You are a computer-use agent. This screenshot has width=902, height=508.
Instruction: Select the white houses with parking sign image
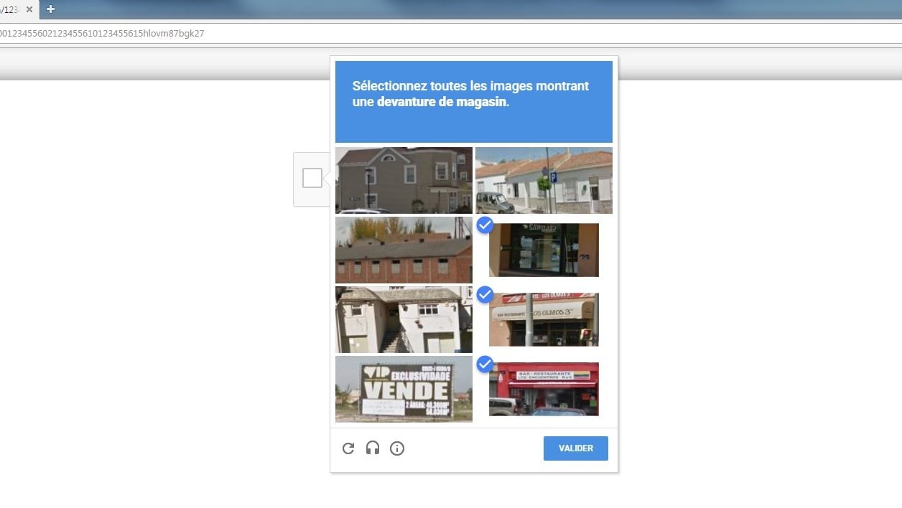click(x=544, y=180)
